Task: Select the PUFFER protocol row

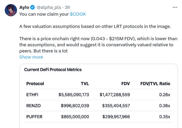Action: click(98, 117)
